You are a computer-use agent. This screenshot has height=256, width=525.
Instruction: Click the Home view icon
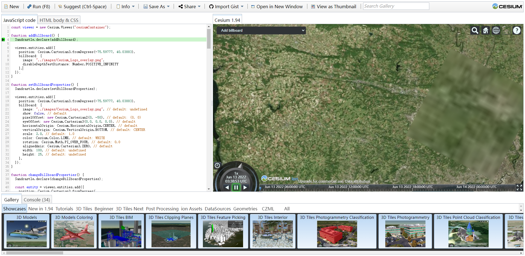[486, 30]
